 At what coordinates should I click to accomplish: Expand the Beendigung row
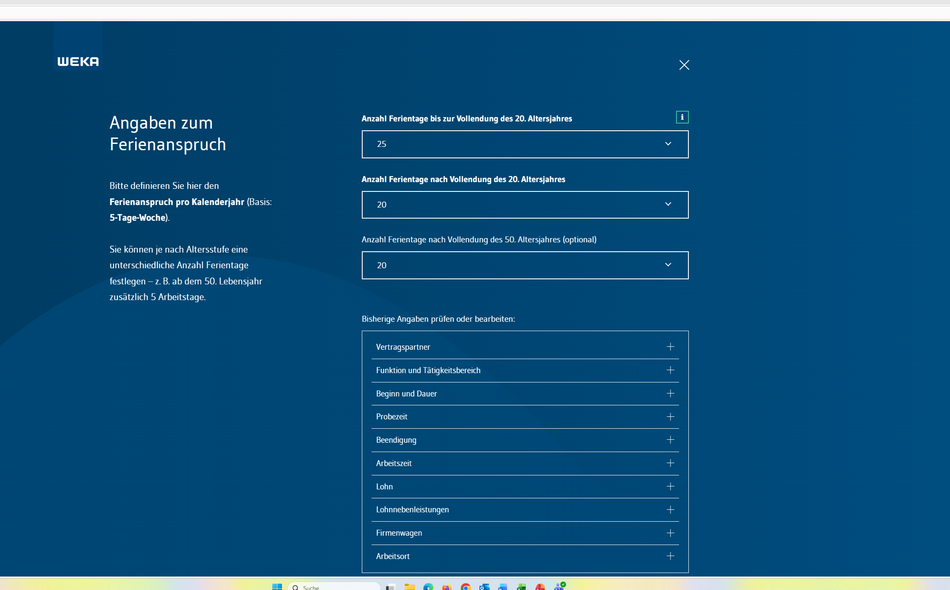525,440
